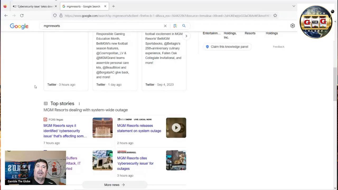Switch to the 'Cybersecurity issue' tab

tap(33, 6)
